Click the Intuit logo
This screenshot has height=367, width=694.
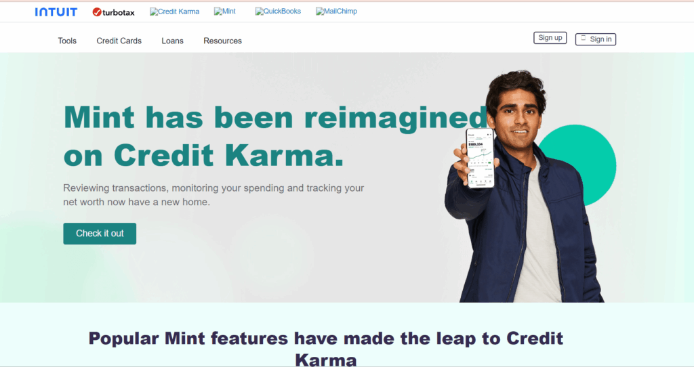pos(56,12)
